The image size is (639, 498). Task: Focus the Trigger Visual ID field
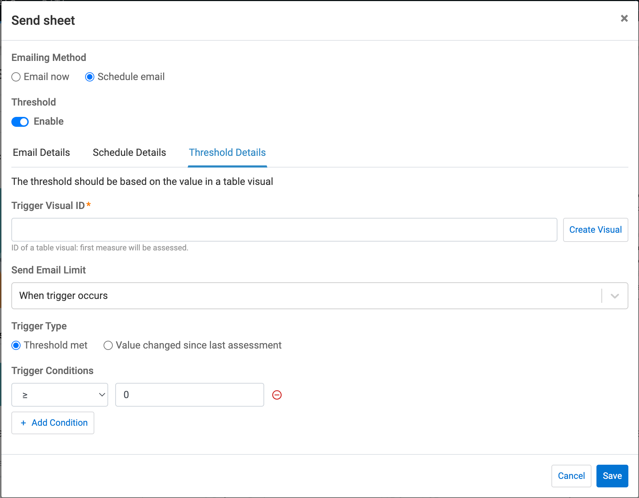(284, 230)
